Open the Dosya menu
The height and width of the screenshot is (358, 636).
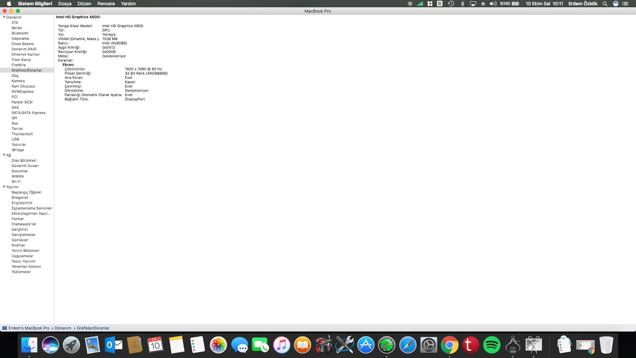(x=64, y=4)
